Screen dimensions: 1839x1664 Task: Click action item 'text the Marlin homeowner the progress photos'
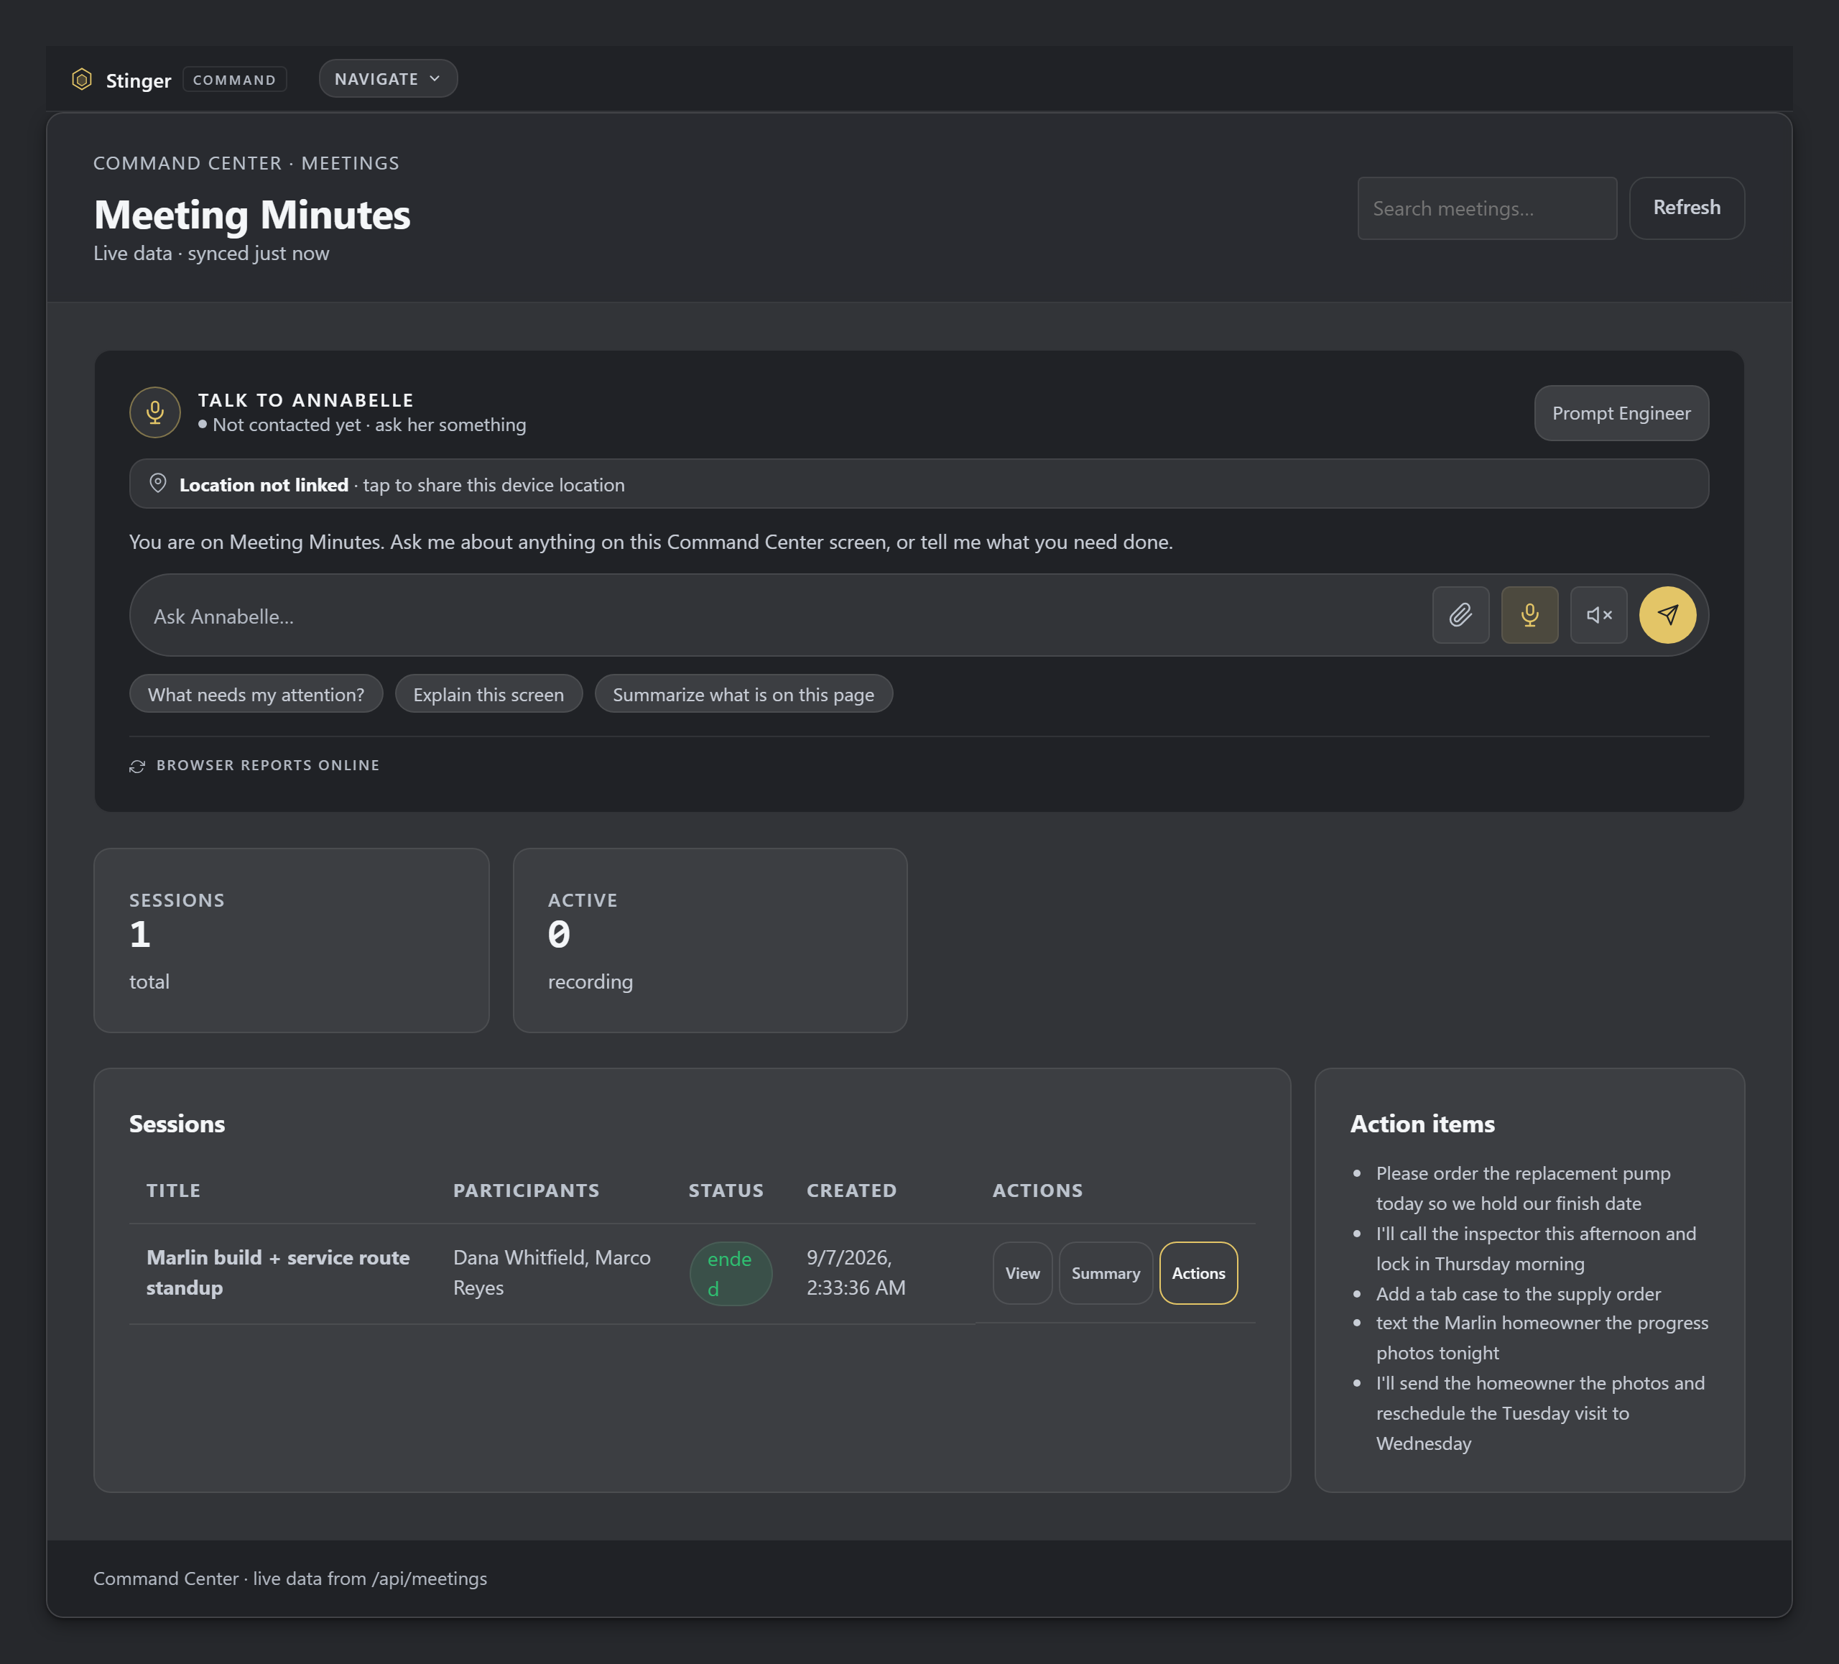(x=1542, y=1337)
